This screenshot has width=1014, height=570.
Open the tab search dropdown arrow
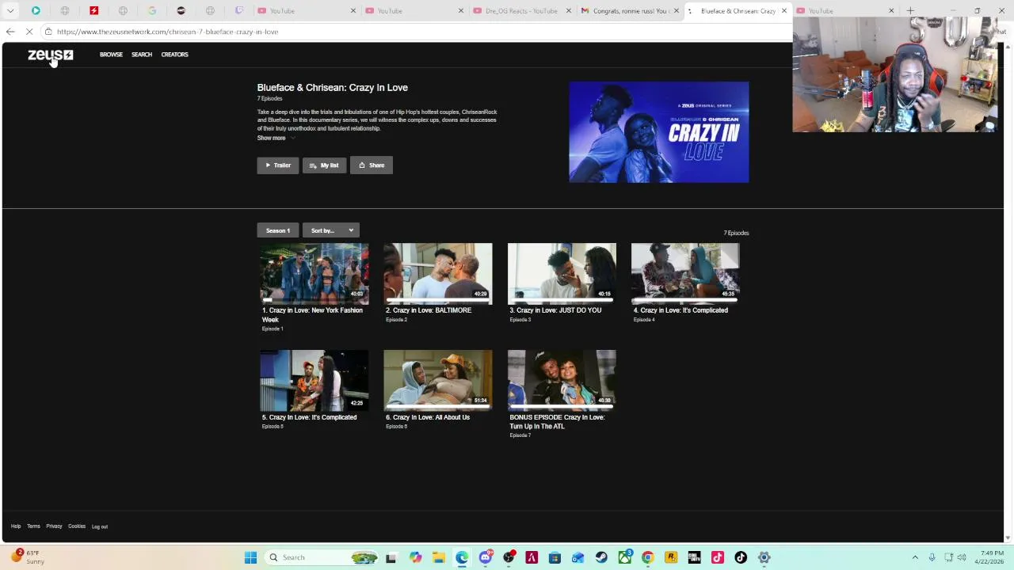click(x=10, y=11)
